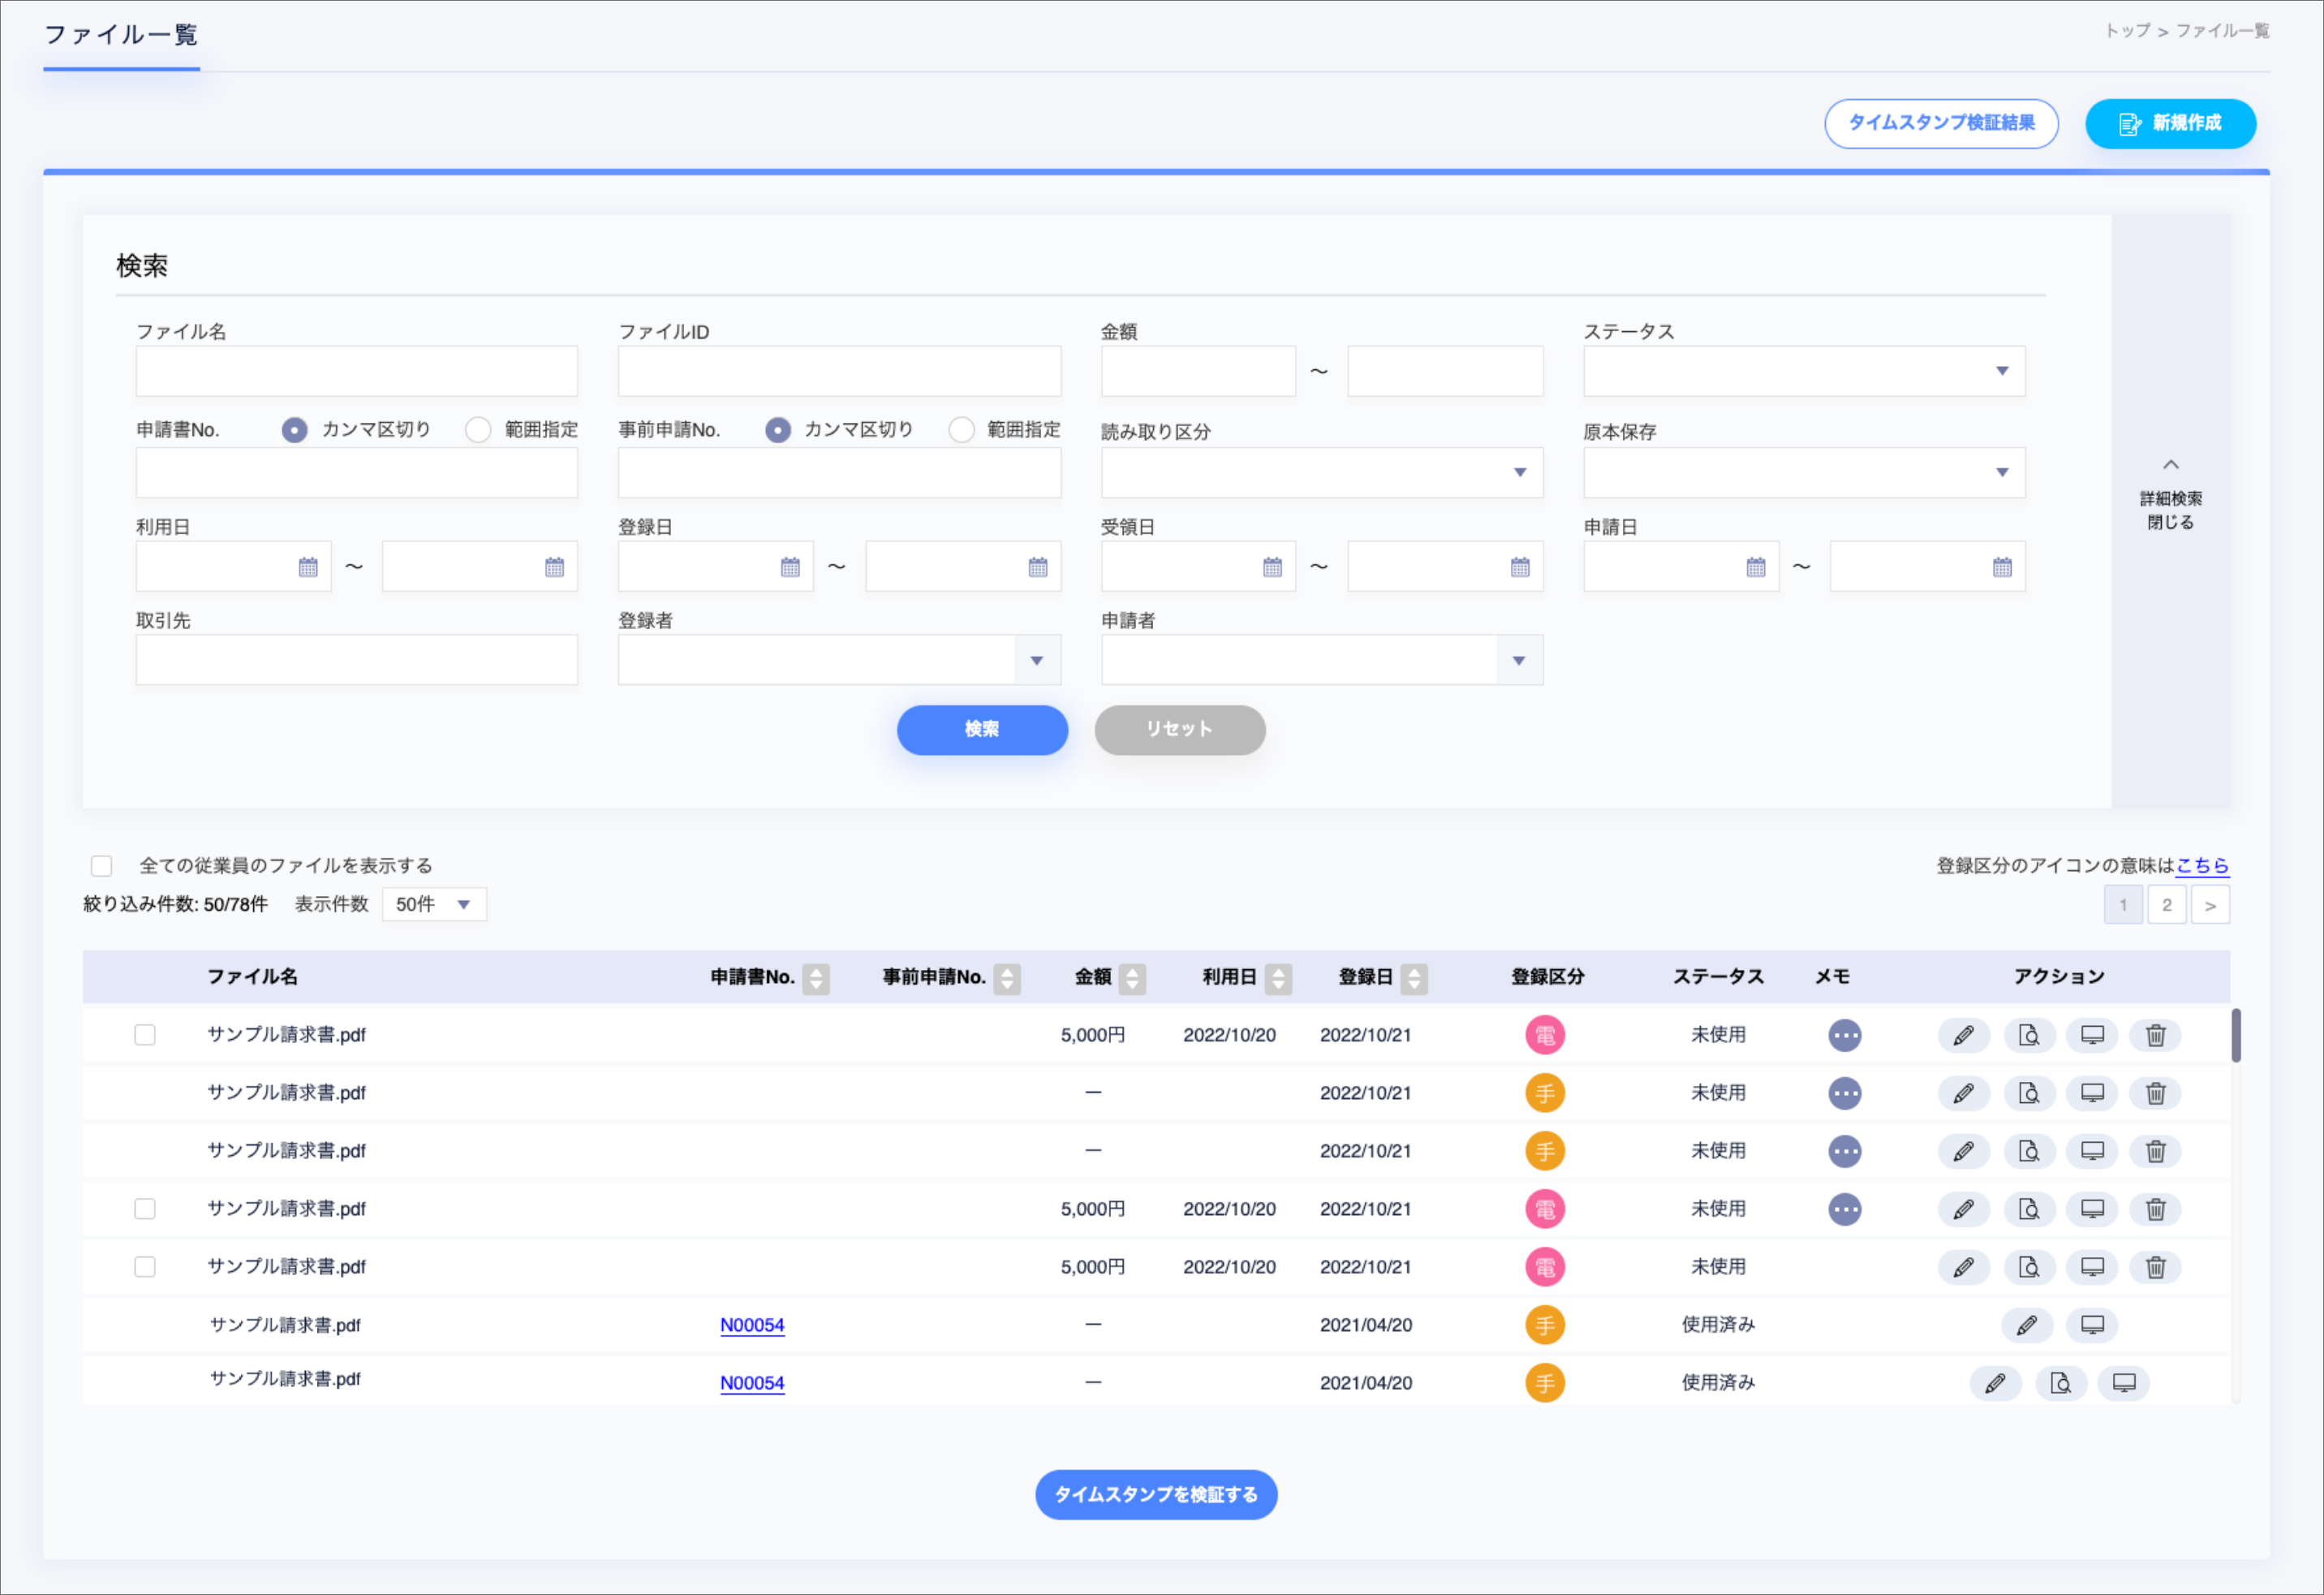Sort the table by 登録日 column header
Image resolution: width=2324 pixels, height=1595 pixels.
point(1414,978)
